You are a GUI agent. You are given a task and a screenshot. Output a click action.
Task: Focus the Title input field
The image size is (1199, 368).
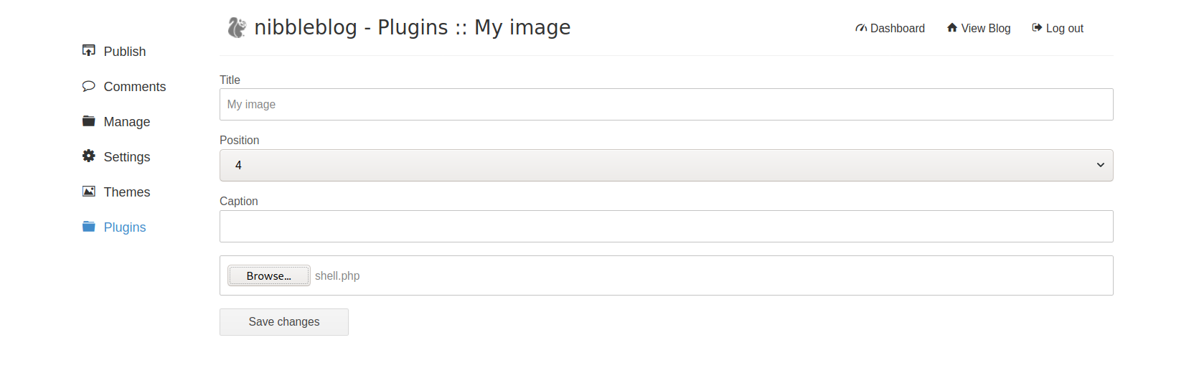[x=666, y=104]
